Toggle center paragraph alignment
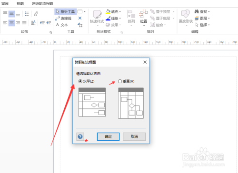The width and height of the screenshot is (238, 173). [11, 23]
